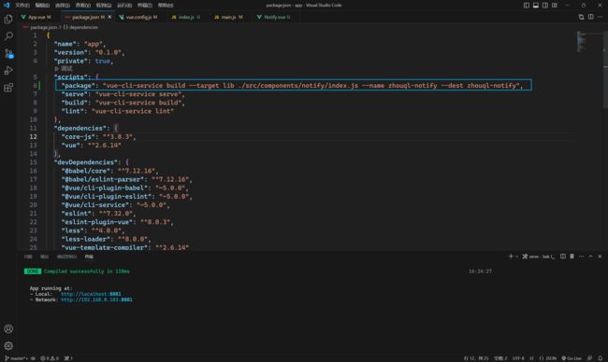The height and width of the screenshot is (362, 608).
Task: Split the terminal pane
Action: coord(562,257)
